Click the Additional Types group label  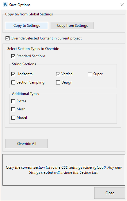[25, 94]
